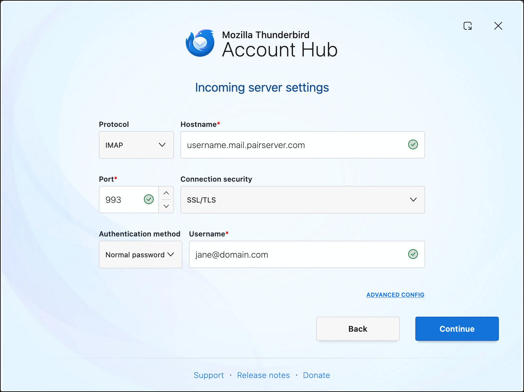Click the 'Port' label
Screen dimensions: 524x392
point(108,179)
